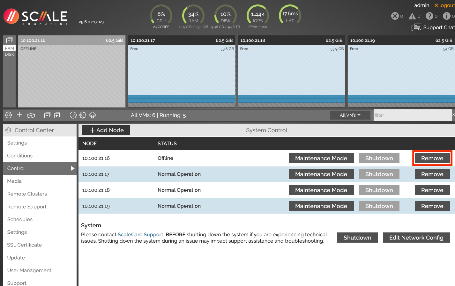Viewport: 455px width, 286px height.
Task: Select the offline 10.100.21.16 node panel
Action: pos(72,71)
